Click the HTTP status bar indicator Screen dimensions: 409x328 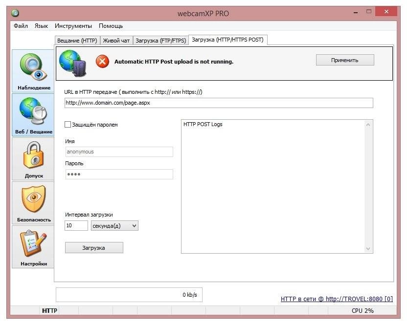[49, 310]
